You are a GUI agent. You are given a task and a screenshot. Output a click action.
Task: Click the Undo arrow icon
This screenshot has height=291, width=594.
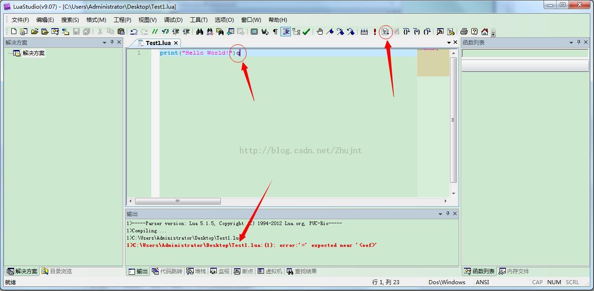(134, 31)
